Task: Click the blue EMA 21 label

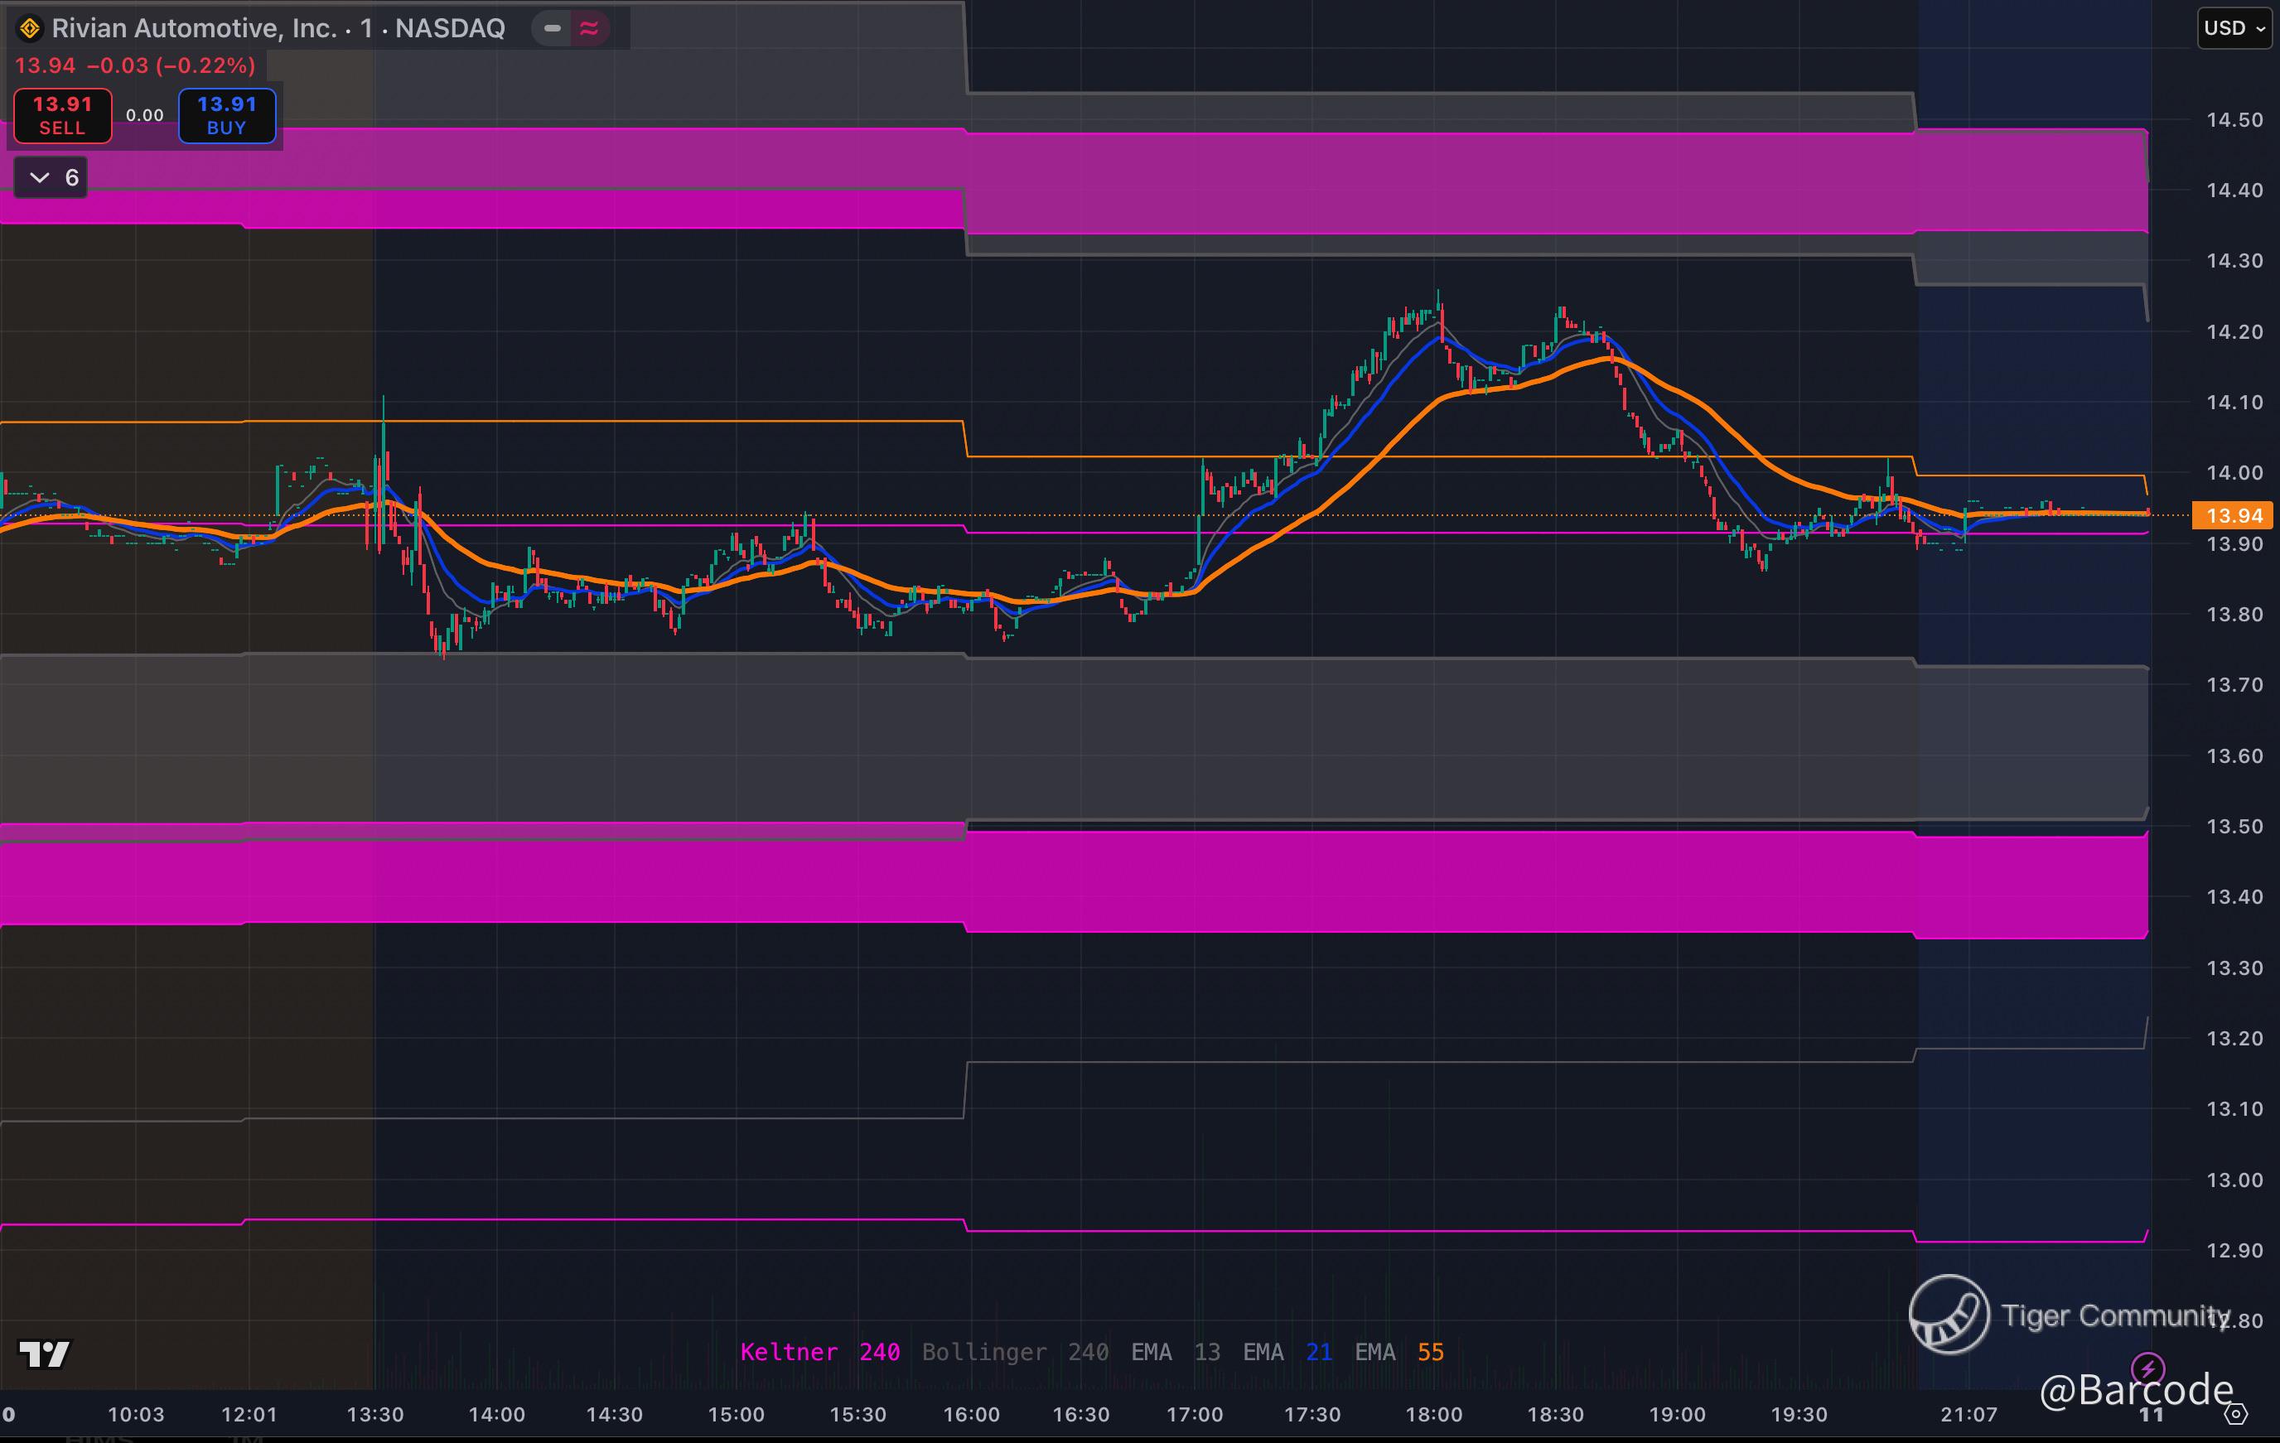Action: (x=1287, y=1352)
